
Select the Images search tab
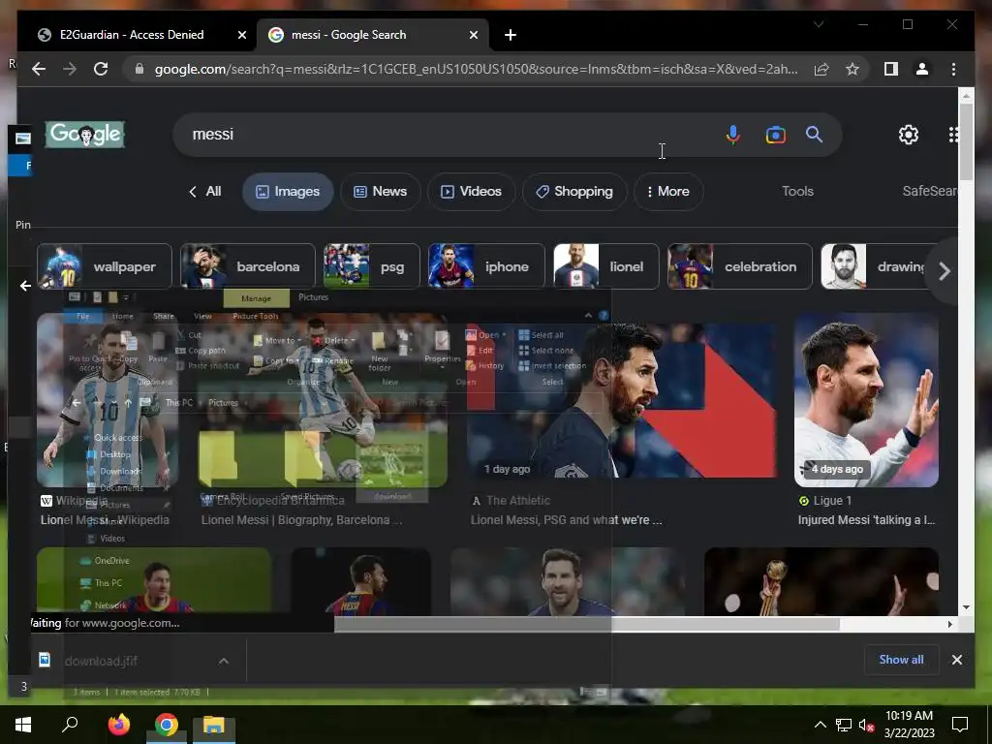(288, 191)
